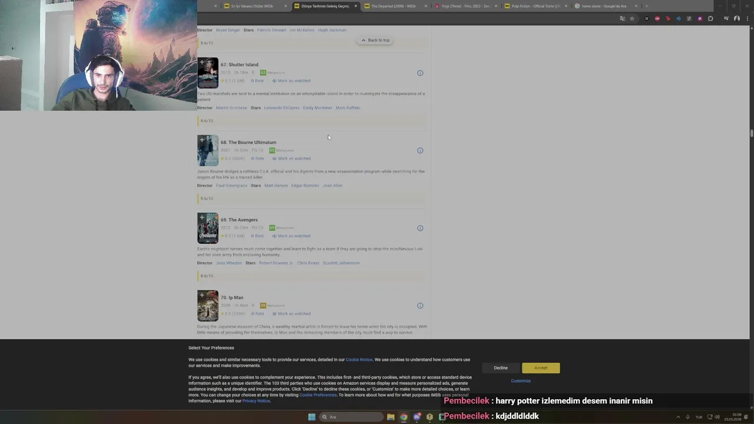This screenshot has height=424, width=754.
Task: Open File Explorer from taskbar
Action: (391, 417)
